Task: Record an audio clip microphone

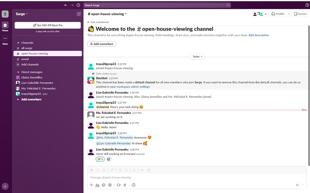Action: pos(125,185)
